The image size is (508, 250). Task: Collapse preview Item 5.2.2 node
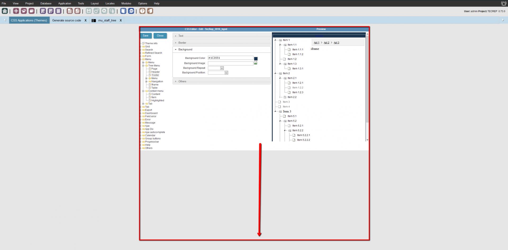(x=285, y=130)
